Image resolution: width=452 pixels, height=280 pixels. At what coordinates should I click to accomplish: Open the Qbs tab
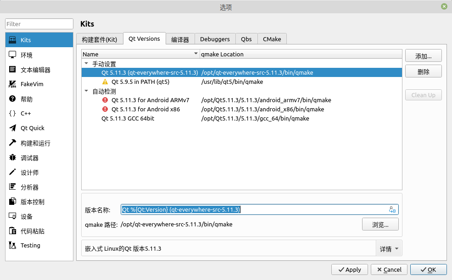pyautogui.click(x=246, y=39)
